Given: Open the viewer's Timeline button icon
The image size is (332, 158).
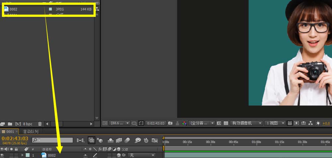Looking at the screenshot, I should 304,123.
